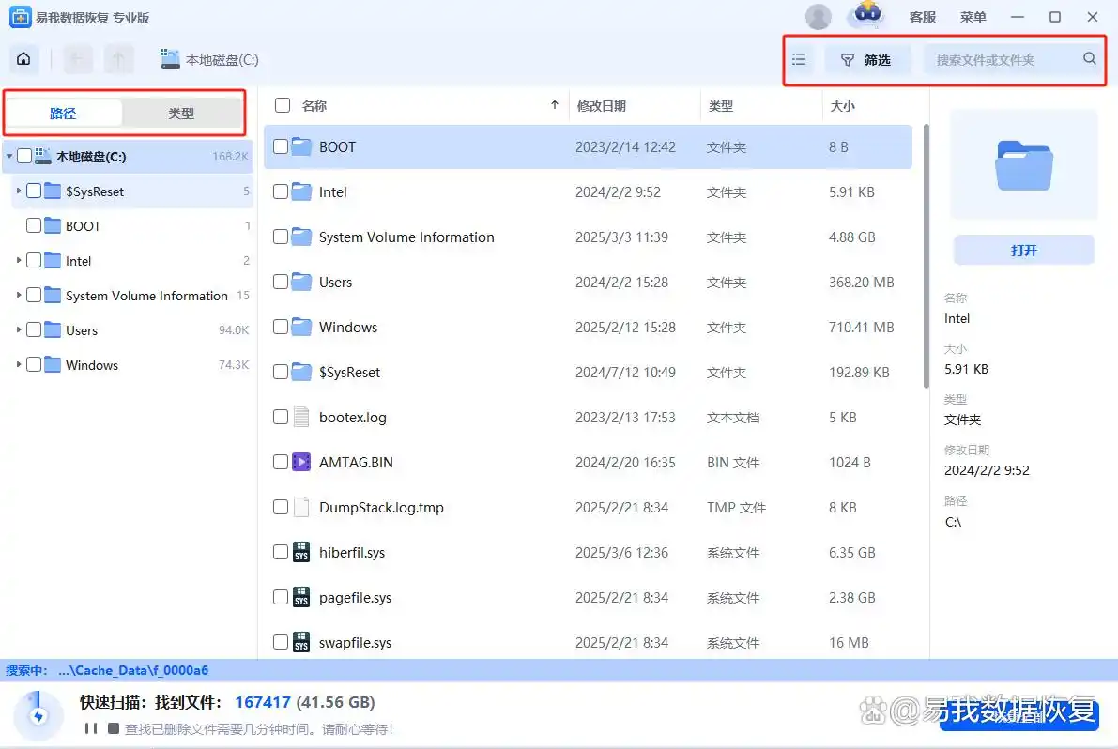Open the AI assistant robot icon

click(x=865, y=16)
